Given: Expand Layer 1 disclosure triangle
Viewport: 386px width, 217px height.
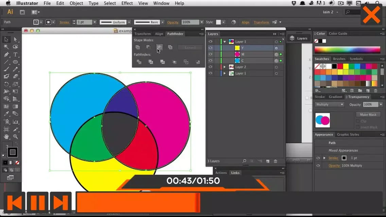Looking at the screenshot, I should tap(225, 73).
